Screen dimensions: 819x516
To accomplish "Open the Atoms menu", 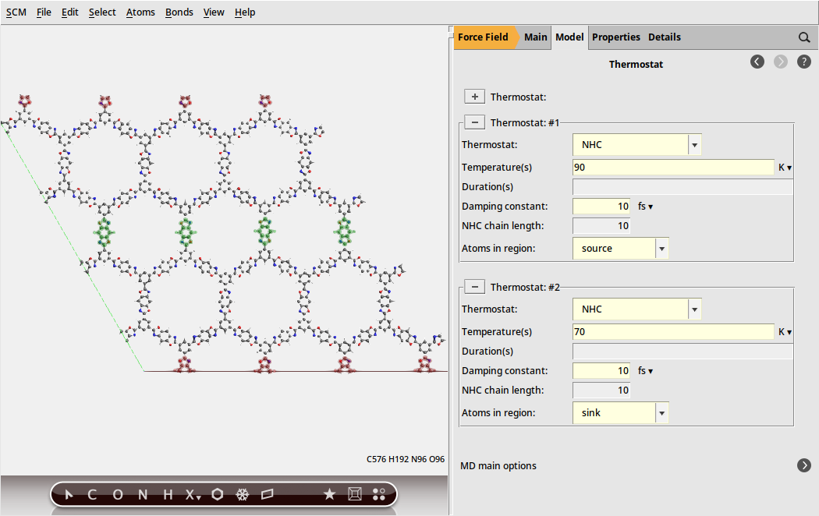I will click(x=140, y=12).
